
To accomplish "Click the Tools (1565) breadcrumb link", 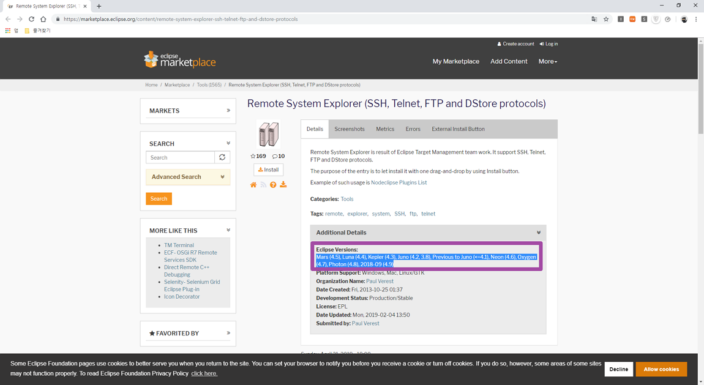I will pyautogui.click(x=209, y=85).
